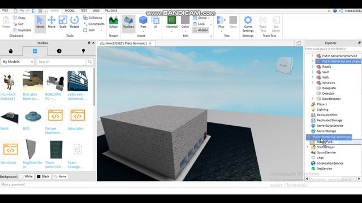
Task: Click the Exit Game icon
Action: [276, 24]
